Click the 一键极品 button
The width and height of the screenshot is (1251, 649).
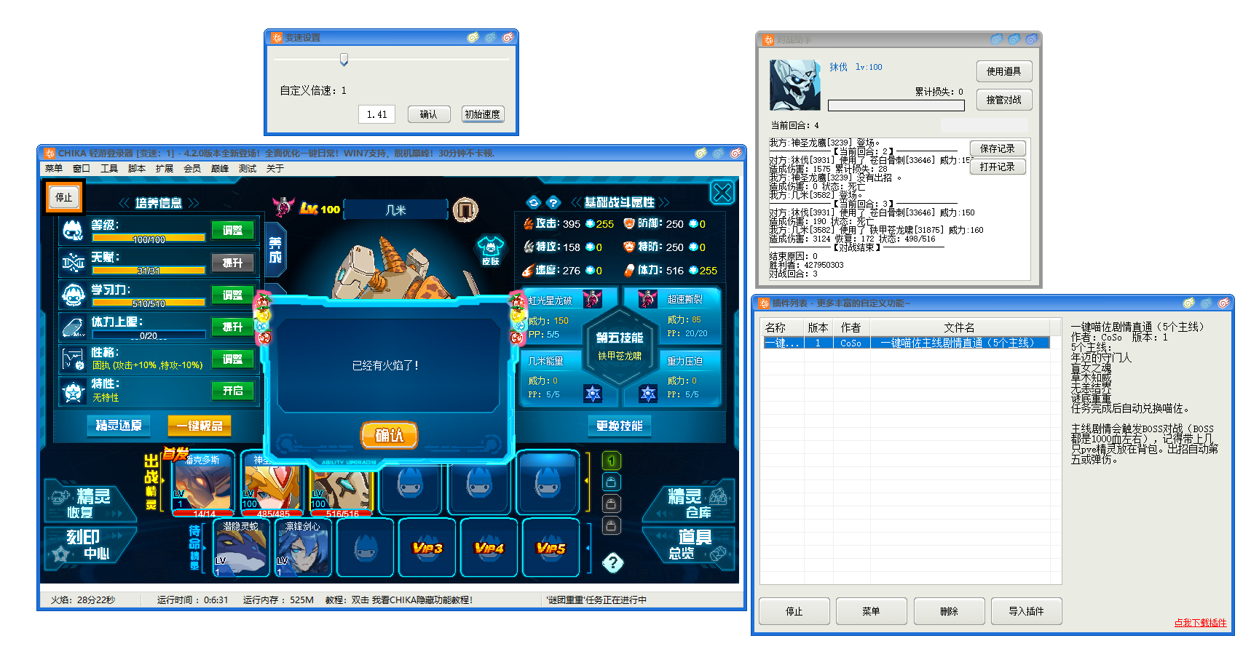click(200, 425)
